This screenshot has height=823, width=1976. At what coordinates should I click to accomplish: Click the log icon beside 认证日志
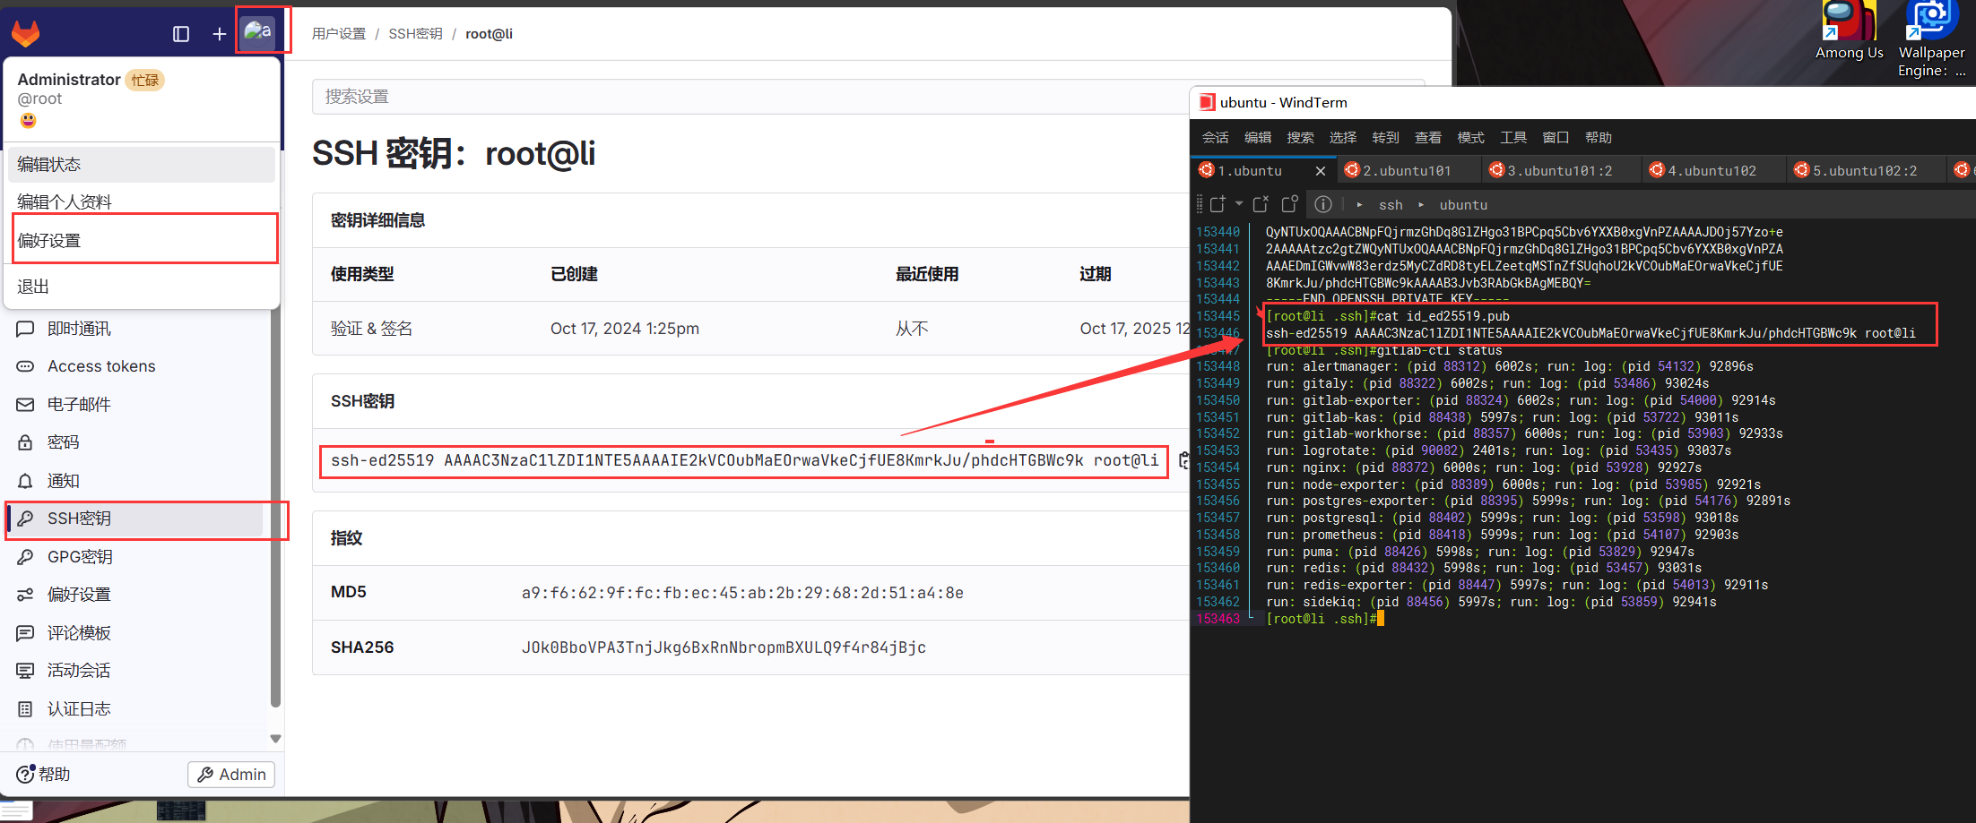[x=25, y=709]
